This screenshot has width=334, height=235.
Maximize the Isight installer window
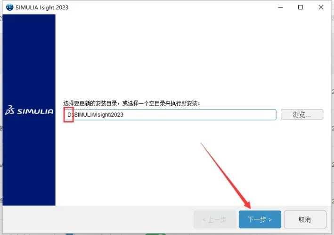coord(301,7)
